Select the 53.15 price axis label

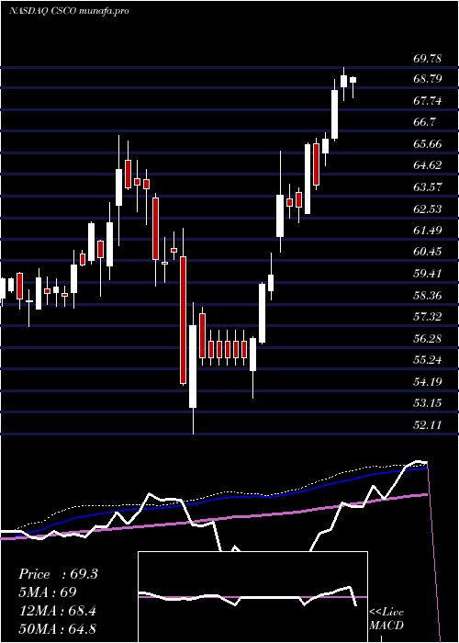tap(428, 402)
